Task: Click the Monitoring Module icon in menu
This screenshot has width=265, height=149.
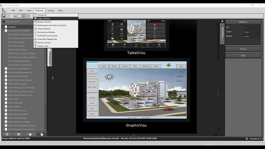Action: (35, 32)
